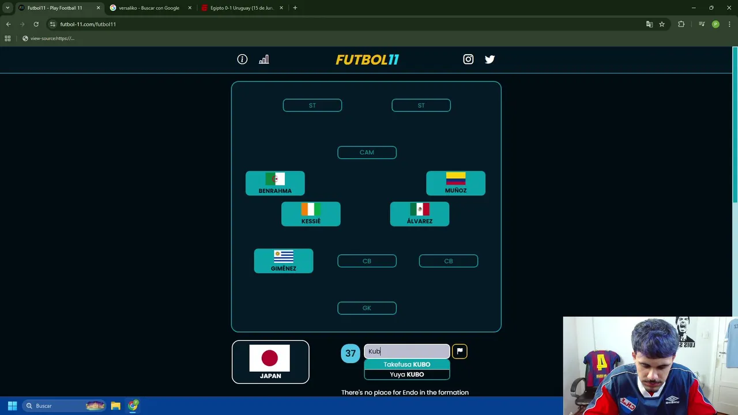Focus the player name input field
This screenshot has width=738, height=415.
tap(406, 351)
